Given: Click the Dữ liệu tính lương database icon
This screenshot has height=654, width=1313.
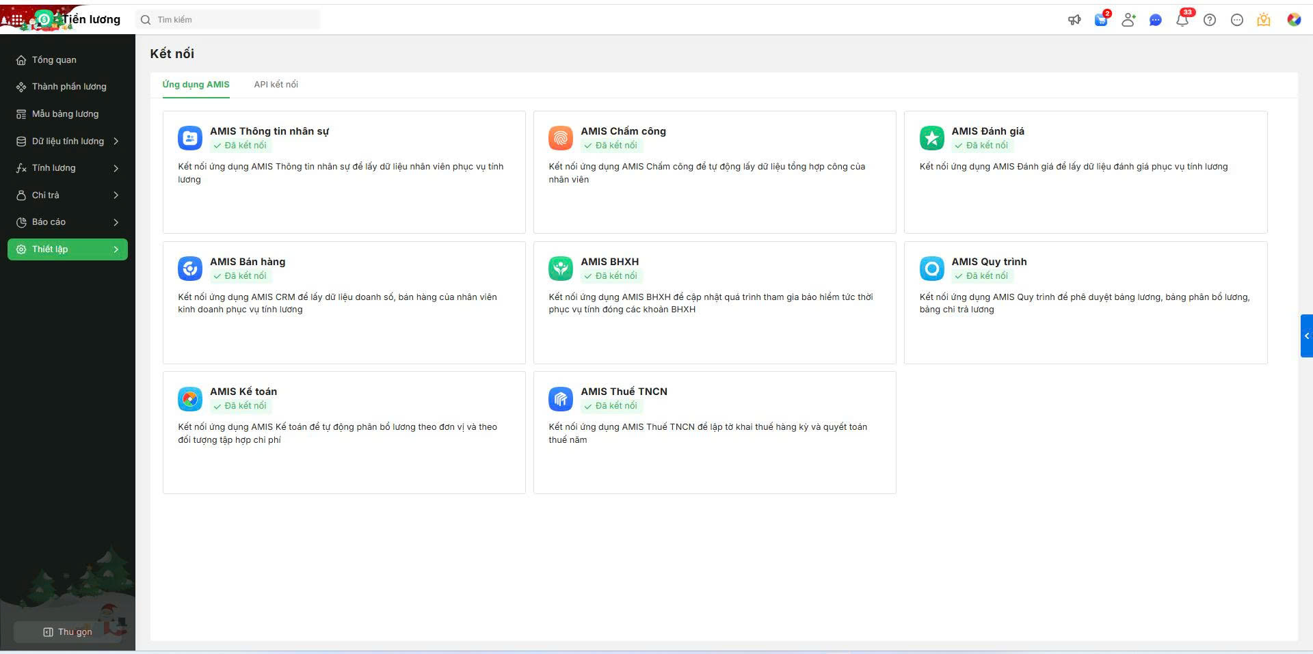Looking at the screenshot, I should point(21,141).
